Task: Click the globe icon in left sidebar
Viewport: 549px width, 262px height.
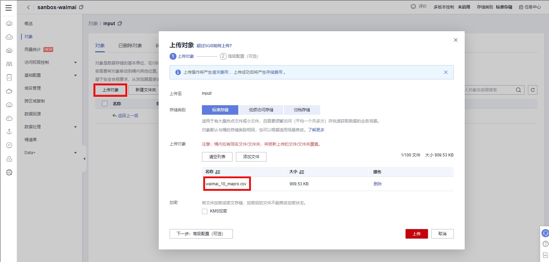Action: [9, 172]
